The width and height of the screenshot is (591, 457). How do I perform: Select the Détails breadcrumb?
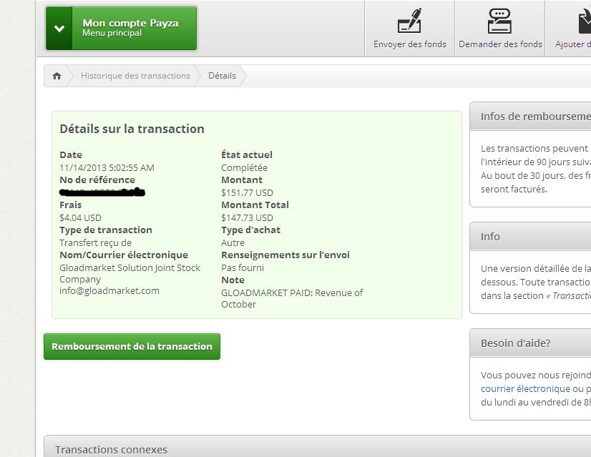(222, 76)
